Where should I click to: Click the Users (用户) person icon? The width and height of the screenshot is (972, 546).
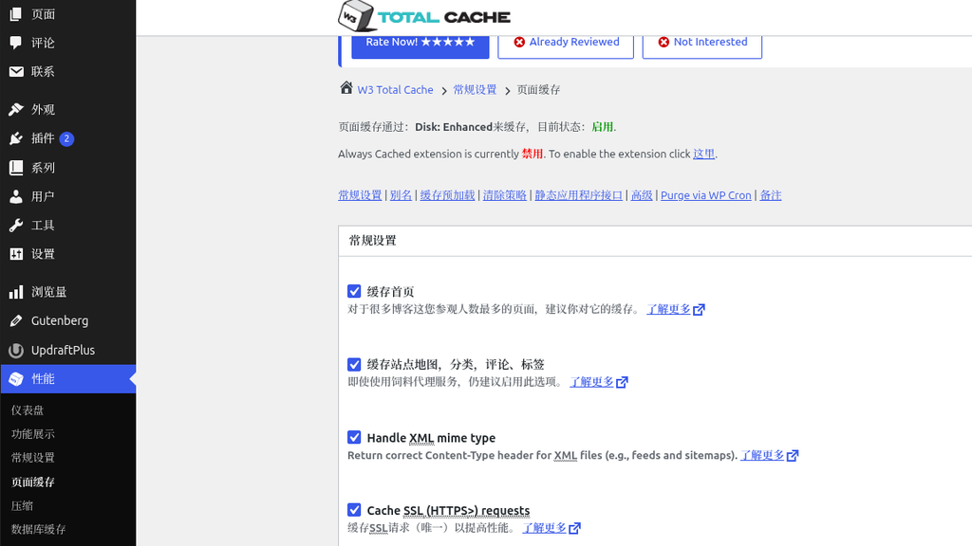click(16, 197)
